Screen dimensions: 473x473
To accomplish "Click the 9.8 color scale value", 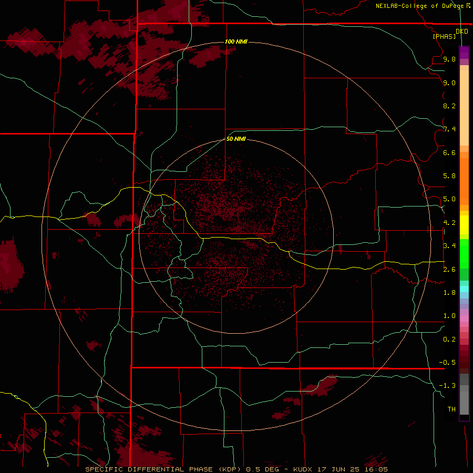I will coord(449,59).
